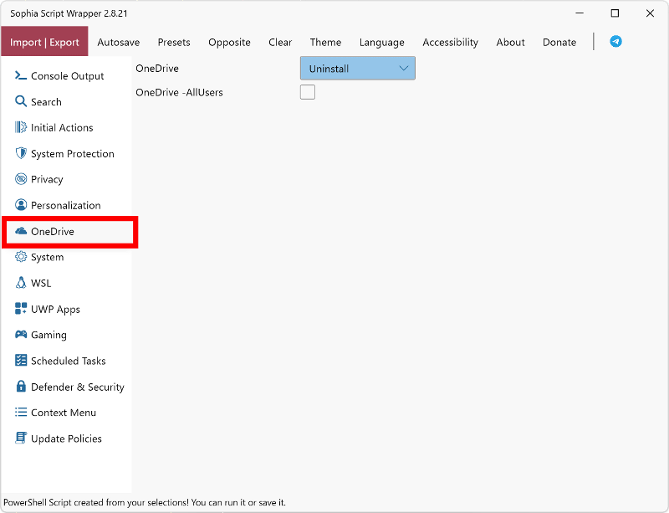Enable the OneDrive -AllUsers checkbox
The height and width of the screenshot is (513, 669).
coord(308,92)
